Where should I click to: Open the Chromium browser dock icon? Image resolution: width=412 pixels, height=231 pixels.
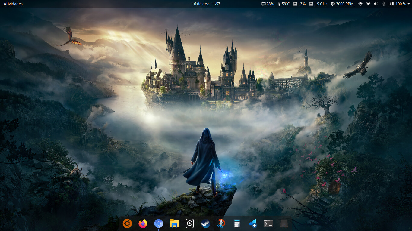tap(159, 223)
